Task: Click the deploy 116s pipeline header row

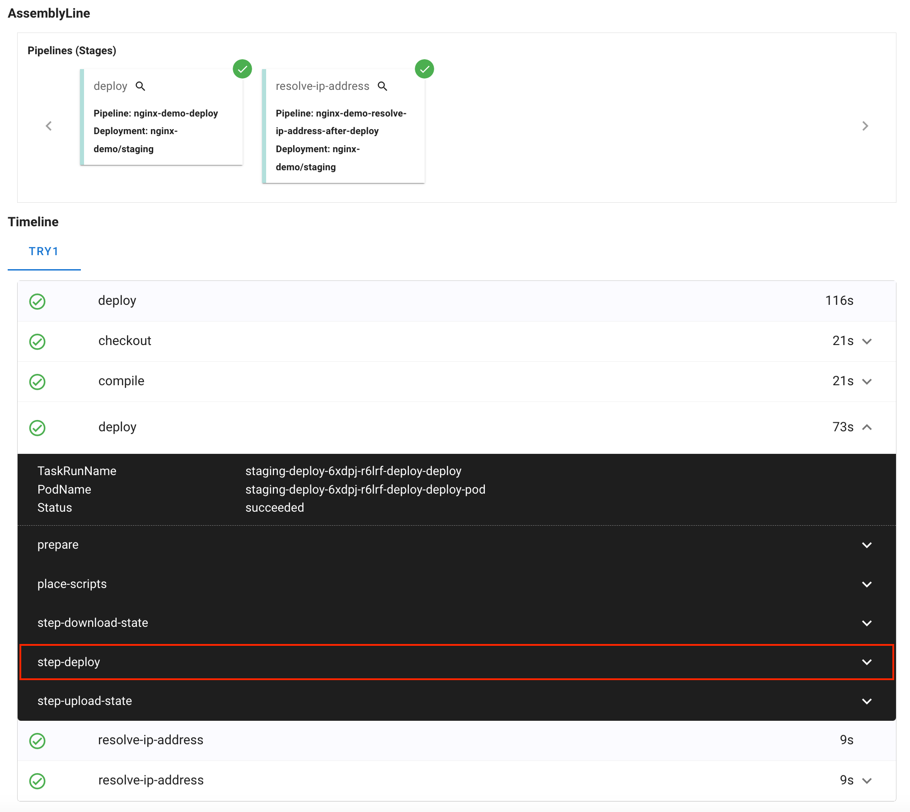Action: coord(456,301)
